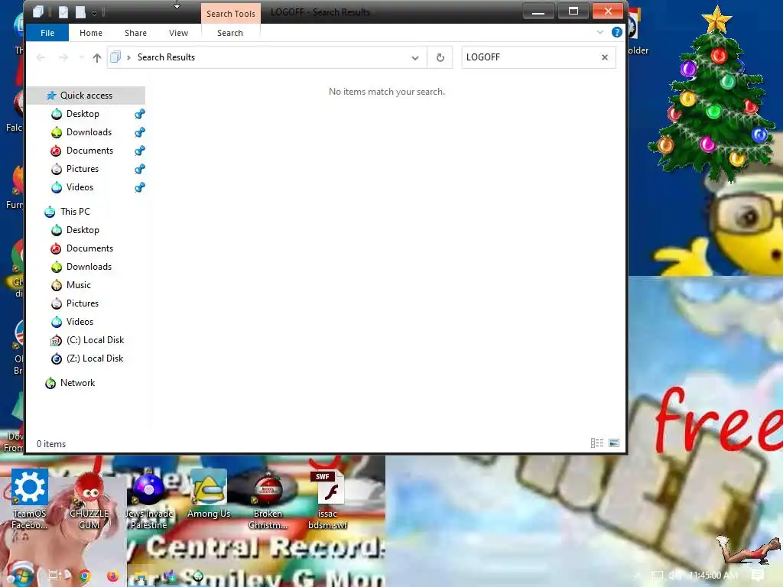
Task: Click the pin icon next to Quick access Videos
Action: point(140,187)
